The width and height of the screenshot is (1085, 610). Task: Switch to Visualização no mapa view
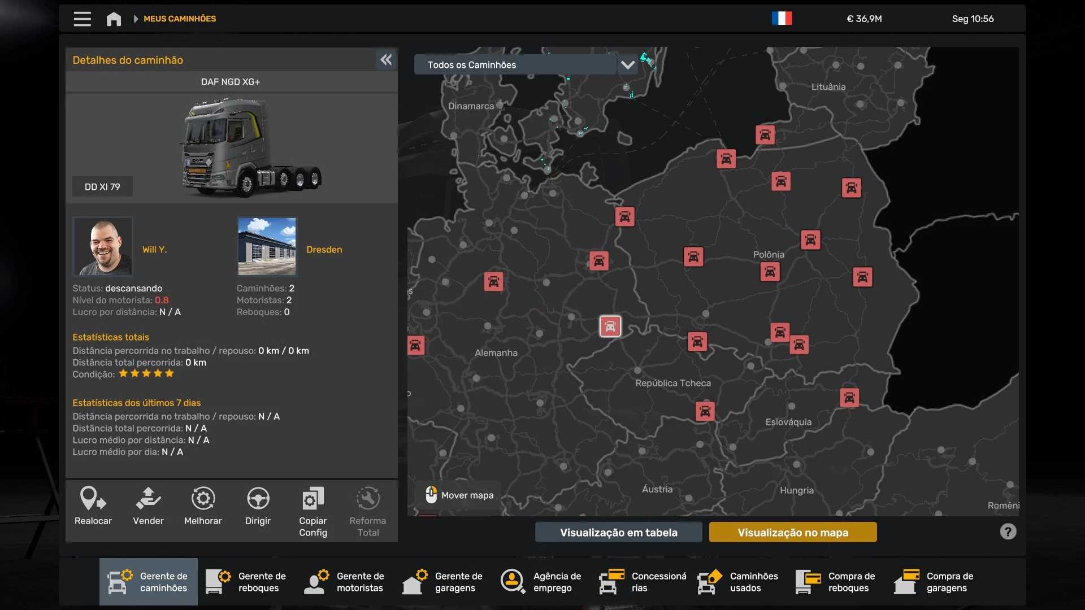[792, 532]
